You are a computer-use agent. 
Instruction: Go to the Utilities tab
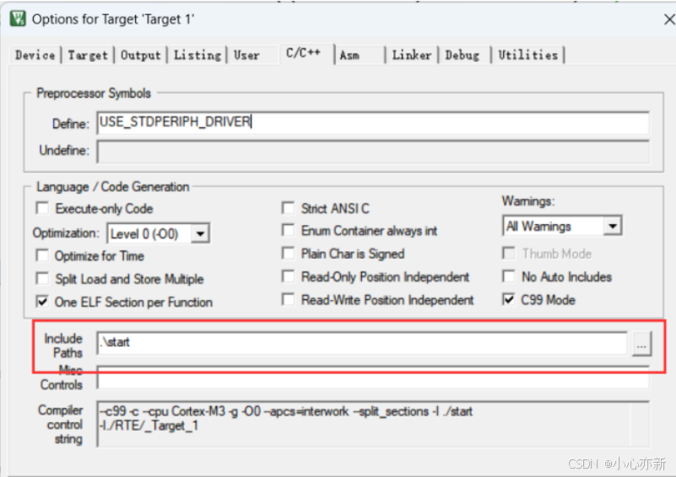528,55
